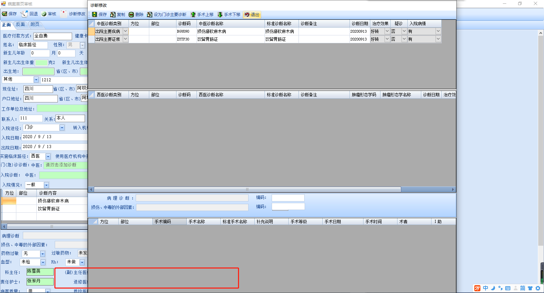Open 入院病情 dropdown for the 损伤痿软麻木病 row

point(438,31)
